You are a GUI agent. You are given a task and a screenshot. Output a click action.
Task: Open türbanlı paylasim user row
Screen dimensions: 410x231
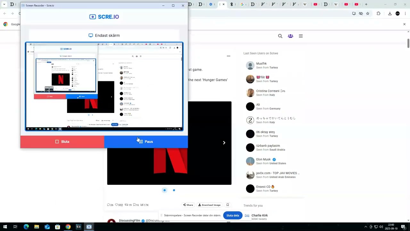point(272,148)
